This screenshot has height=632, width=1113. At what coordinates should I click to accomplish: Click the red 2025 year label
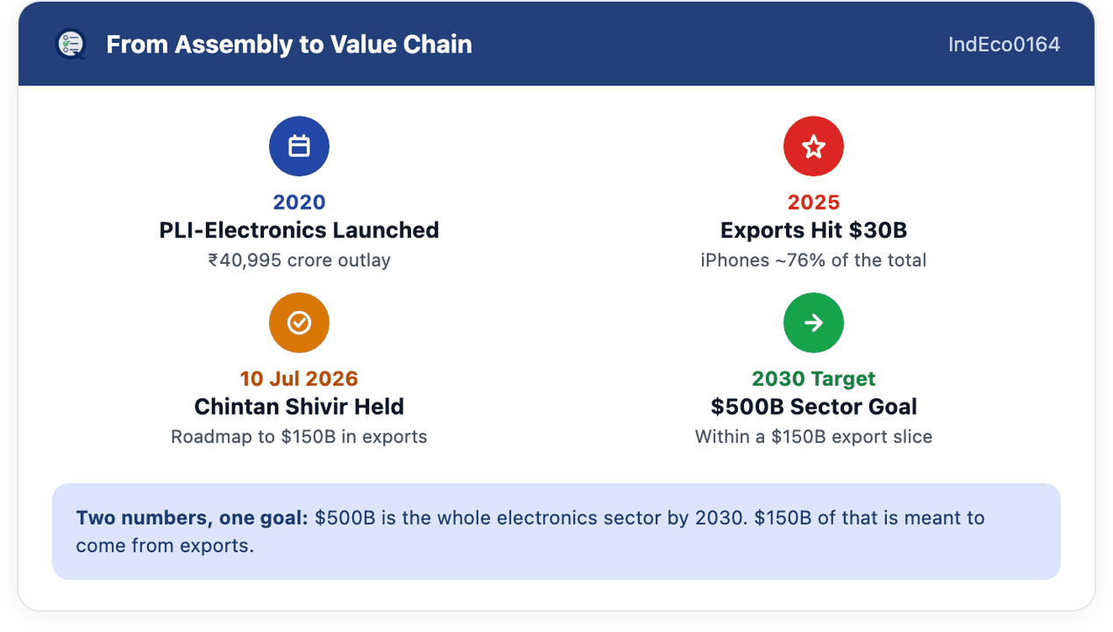click(x=813, y=202)
